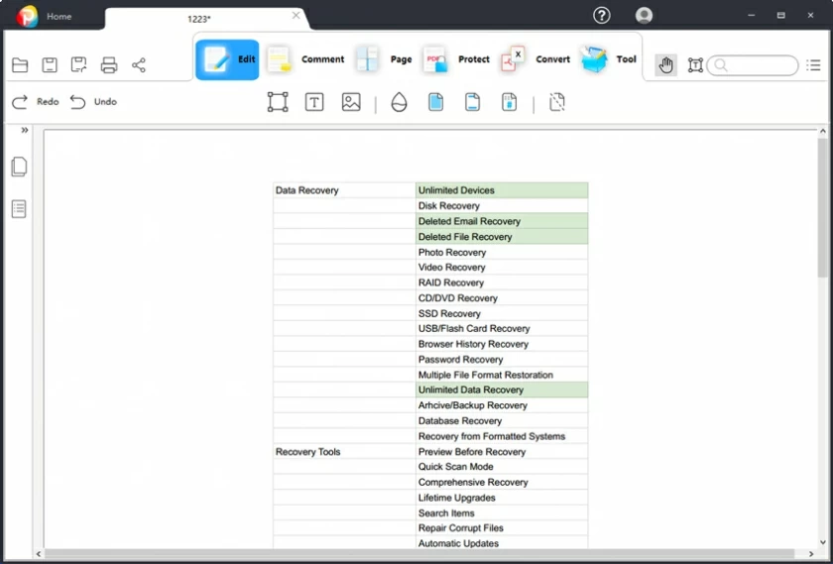Click the Unlimited Devices cell
Image resolution: width=833 pixels, height=564 pixels.
click(x=502, y=190)
